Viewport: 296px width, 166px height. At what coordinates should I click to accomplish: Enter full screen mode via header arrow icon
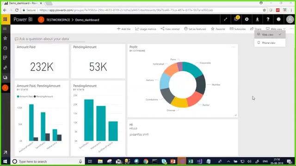click(225, 19)
